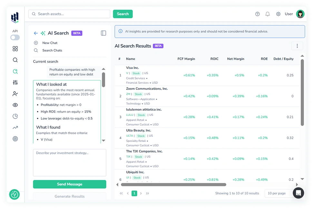Sort by Name column header

click(x=131, y=59)
